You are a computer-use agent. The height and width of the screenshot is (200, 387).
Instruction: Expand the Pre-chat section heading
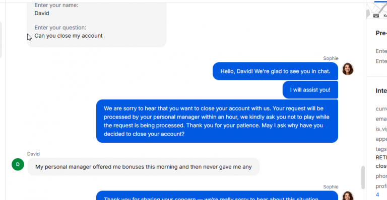coord(381,33)
